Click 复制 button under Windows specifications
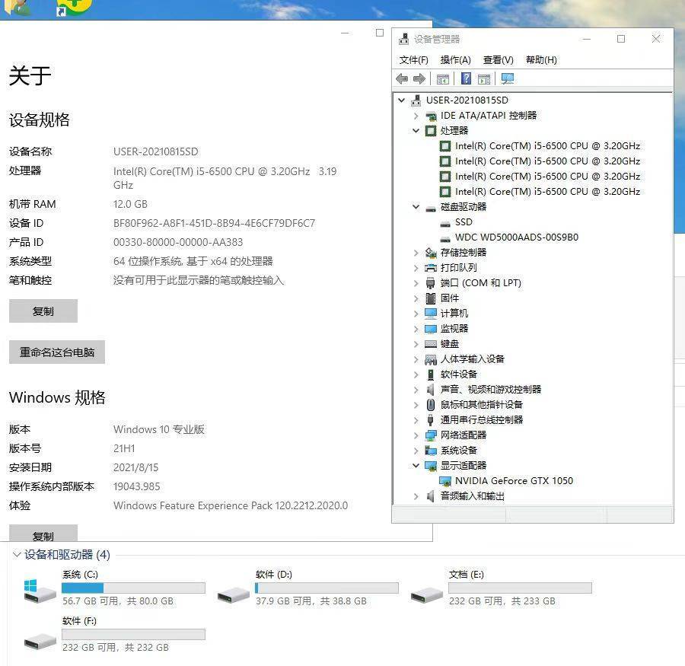This screenshot has height=666, width=685. point(43,533)
